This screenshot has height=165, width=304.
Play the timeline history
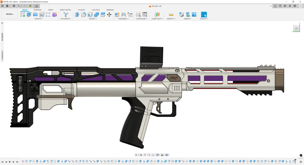pos(10,162)
